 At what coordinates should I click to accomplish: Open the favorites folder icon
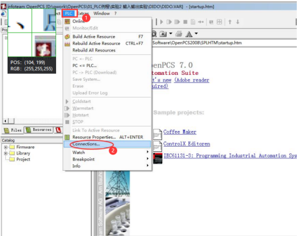click(163, 34)
